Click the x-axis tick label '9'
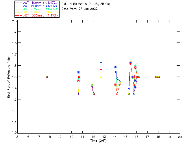 coord(61,137)
